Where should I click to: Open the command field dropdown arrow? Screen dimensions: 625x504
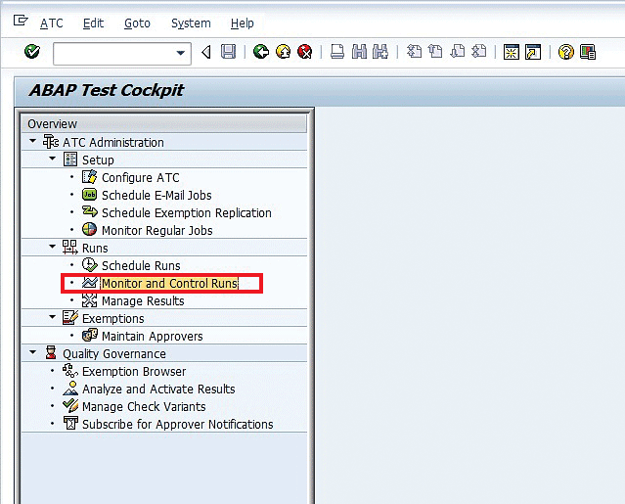181,53
